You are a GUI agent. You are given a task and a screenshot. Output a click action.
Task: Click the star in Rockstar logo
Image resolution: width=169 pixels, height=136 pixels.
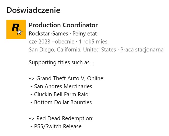coord(20,32)
